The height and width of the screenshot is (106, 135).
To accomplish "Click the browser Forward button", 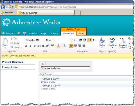I will click(8, 7).
